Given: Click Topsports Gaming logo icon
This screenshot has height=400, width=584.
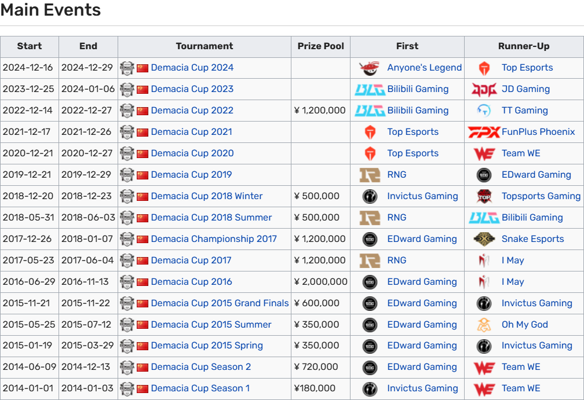Looking at the screenshot, I should click(x=484, y=196).
